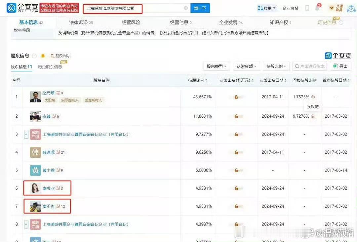The image size is (357, 242).
Task: Select the 历史股东信息 sub-tab
Action: click(x=50, y=67)
